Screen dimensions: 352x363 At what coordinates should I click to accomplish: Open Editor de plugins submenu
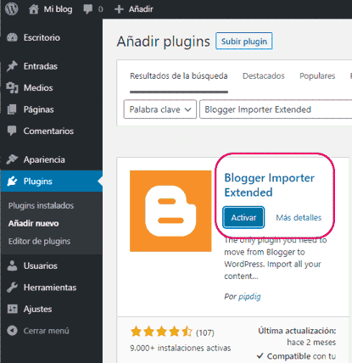(x=39, y=241)
